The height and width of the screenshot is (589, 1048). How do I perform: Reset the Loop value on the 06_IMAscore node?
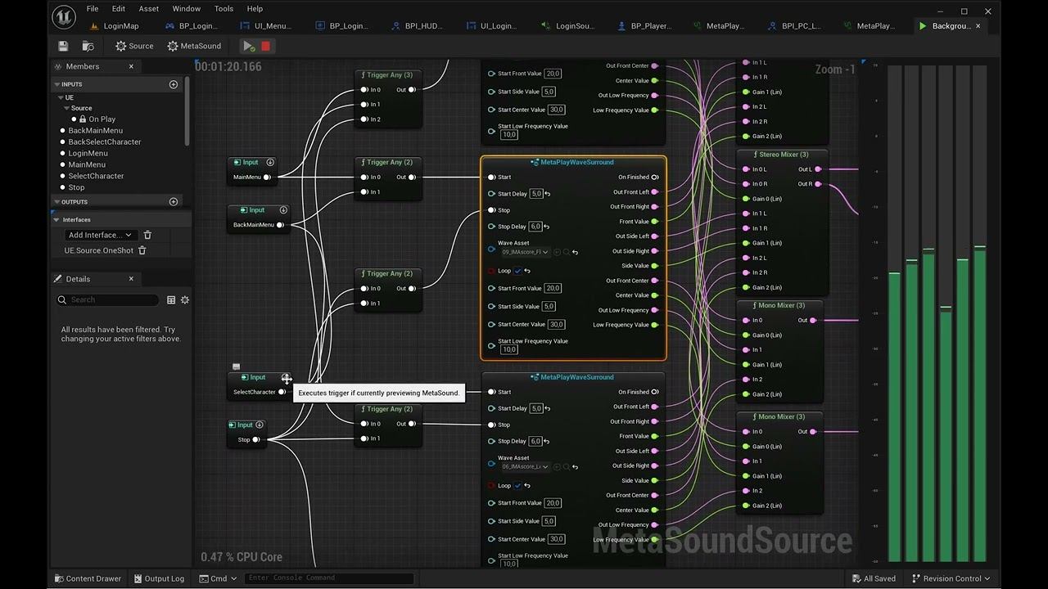click(x=527, y=486)
